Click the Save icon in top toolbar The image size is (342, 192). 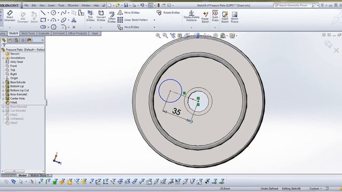click(x=126, y=5)
